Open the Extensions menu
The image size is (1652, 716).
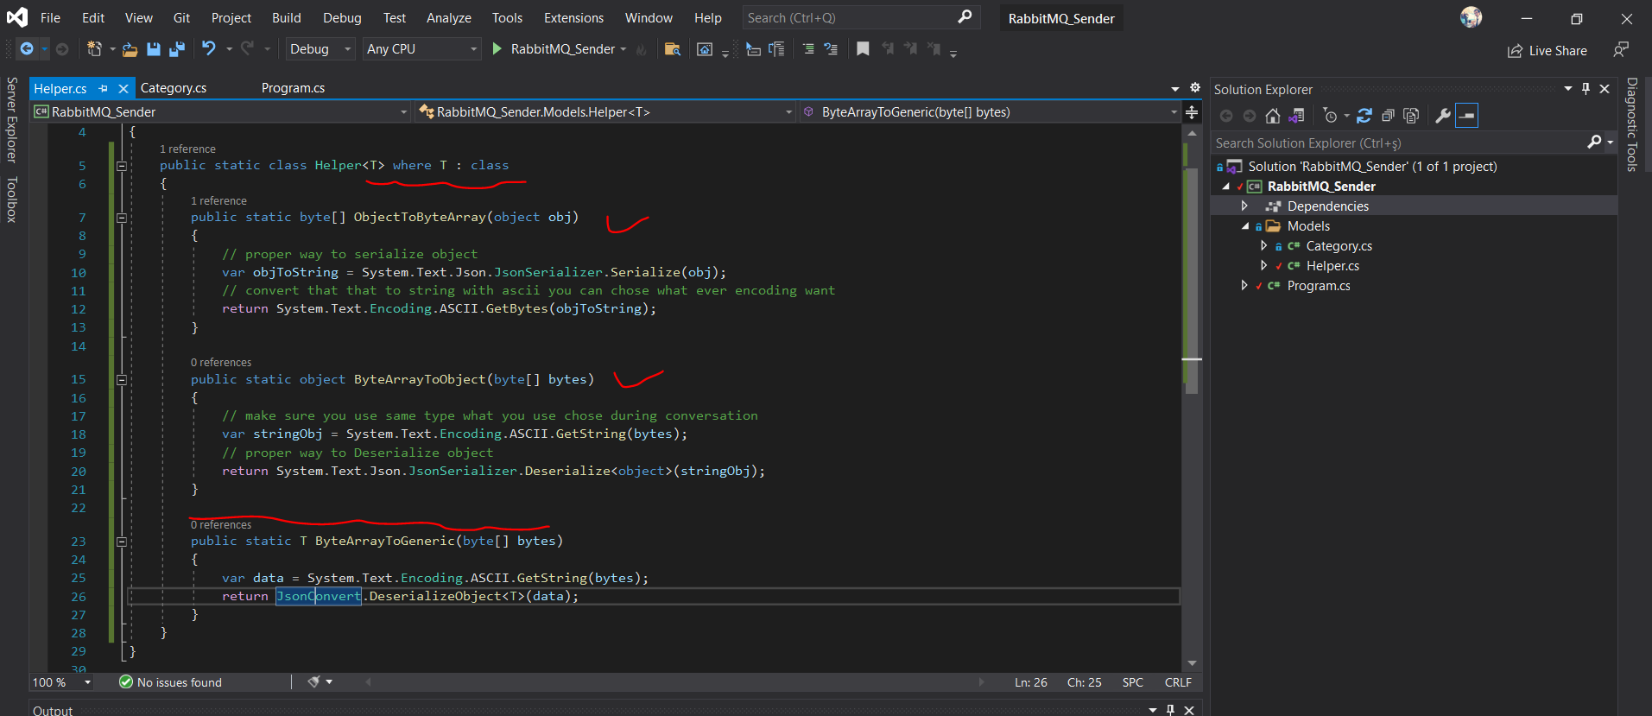pos(573,18)
